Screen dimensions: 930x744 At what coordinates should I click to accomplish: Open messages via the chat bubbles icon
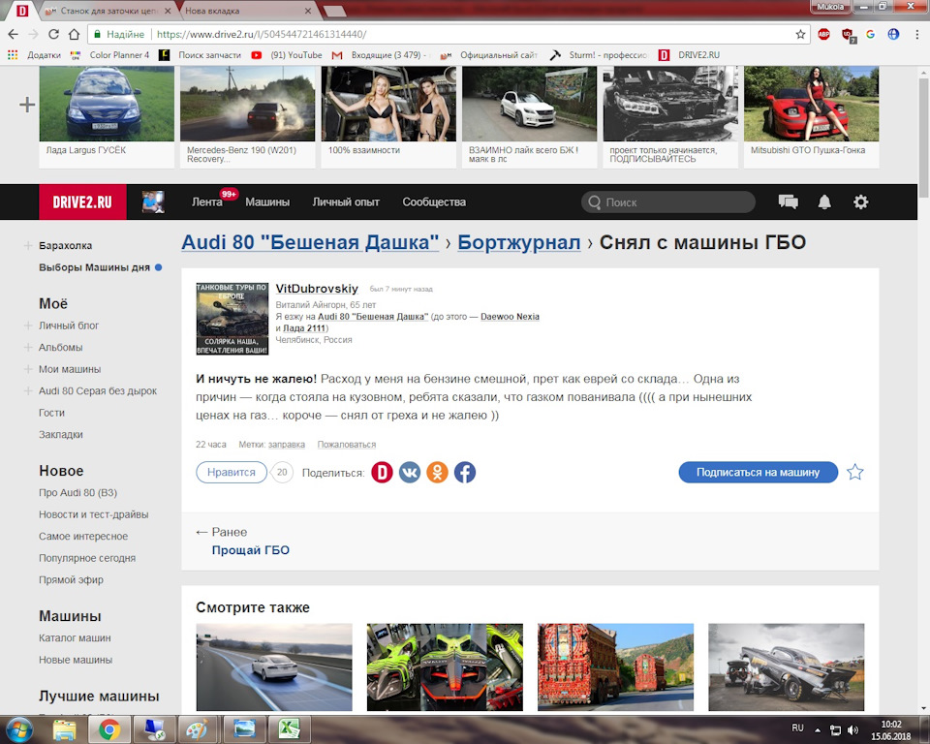pyautogui.click(x=789, y=202)
